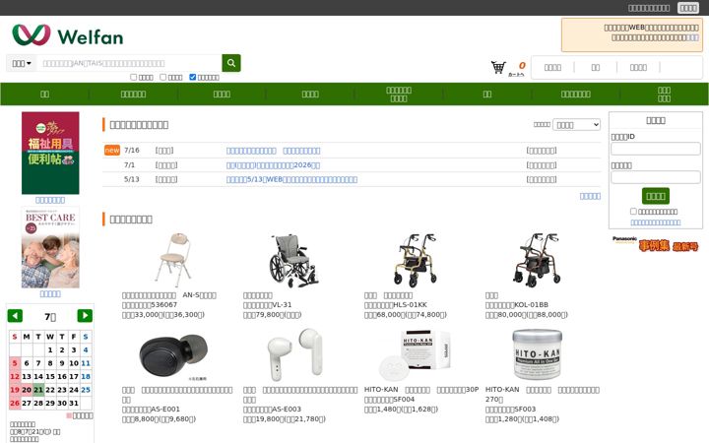This screenshot has height=443, width=709.
Task: Click the link under the 福祉用具便利帖 catalog
Action: (50, 200)
